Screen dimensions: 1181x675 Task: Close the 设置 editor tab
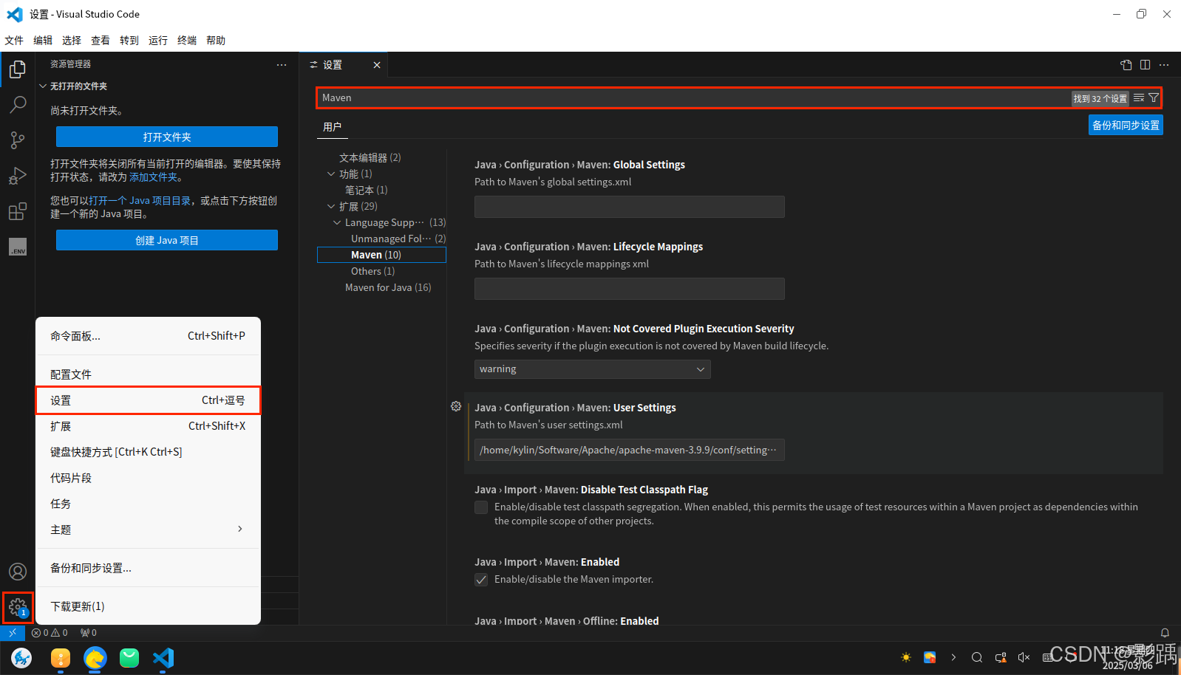[377, 65]
